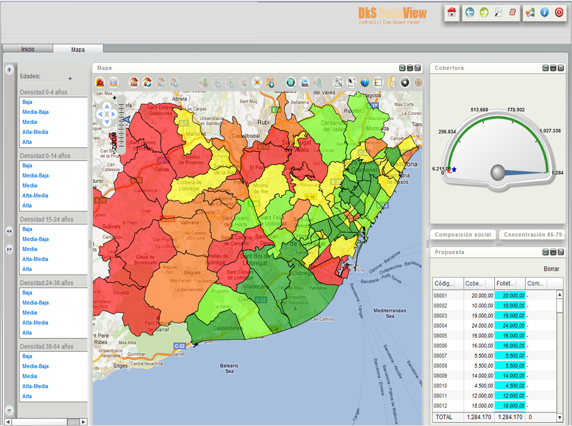572x426 pixels.
Task: Click the black circular disc icon in map toolbar
Action: 405,82
